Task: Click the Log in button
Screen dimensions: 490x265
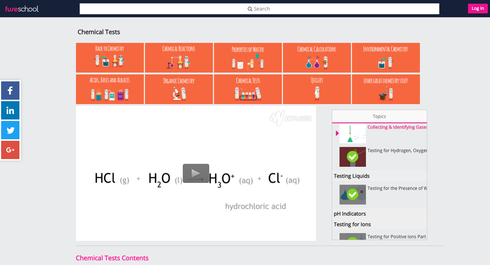Action: click(x=478, y=8)
